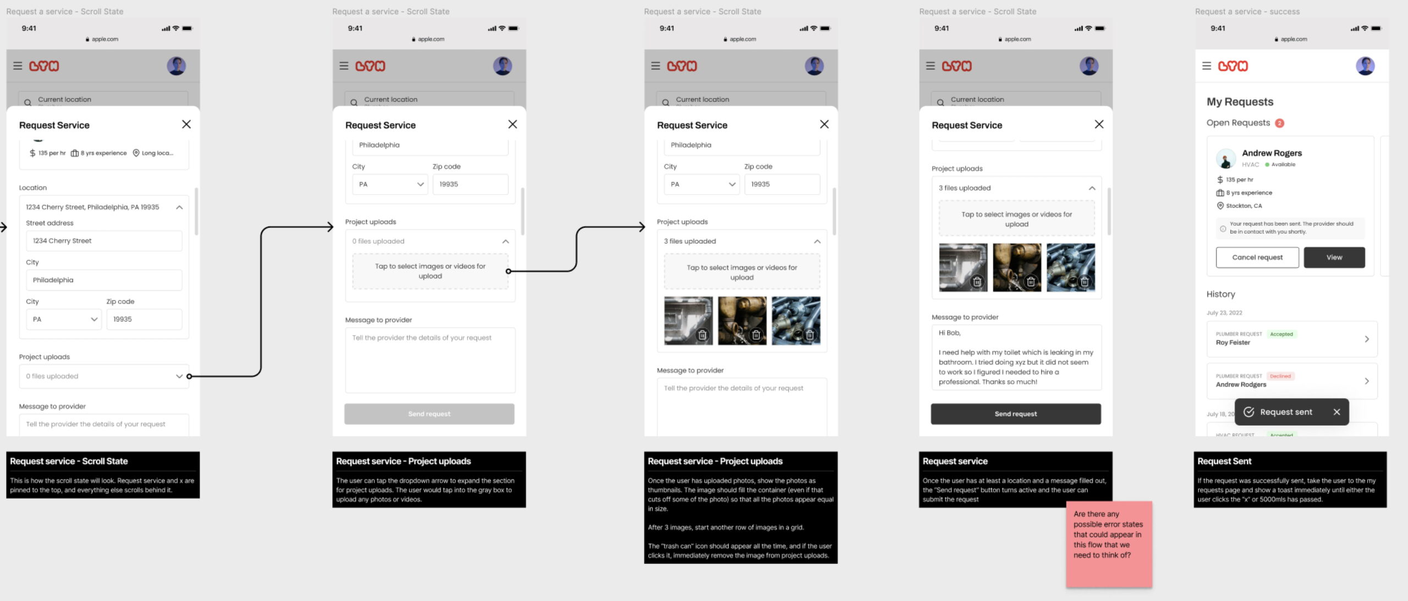Click the pink sticky note about error states

coord(1108,543)
